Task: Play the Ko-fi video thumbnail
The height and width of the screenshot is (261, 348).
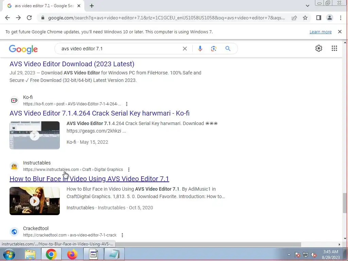Action: click(35, 135)
